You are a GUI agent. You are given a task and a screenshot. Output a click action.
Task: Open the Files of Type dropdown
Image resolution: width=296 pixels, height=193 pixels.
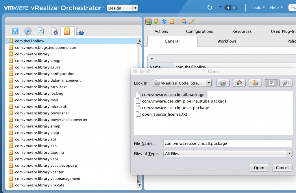[x=289, y=153]
